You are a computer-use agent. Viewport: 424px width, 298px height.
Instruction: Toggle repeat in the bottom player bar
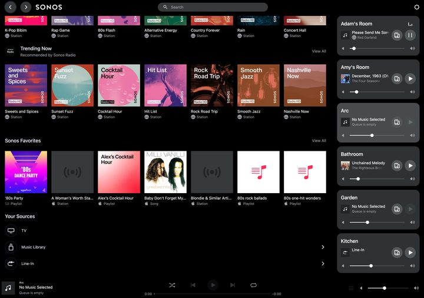[x=253, y=285]
